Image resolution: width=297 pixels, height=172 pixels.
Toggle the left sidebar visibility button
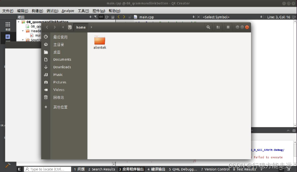tap(19, 169)
